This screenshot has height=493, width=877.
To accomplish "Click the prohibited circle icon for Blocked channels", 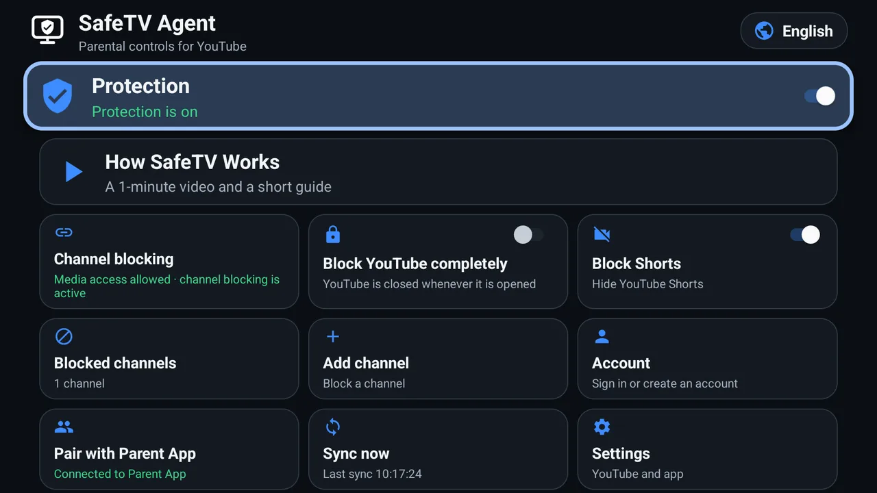I will (64, 336).
